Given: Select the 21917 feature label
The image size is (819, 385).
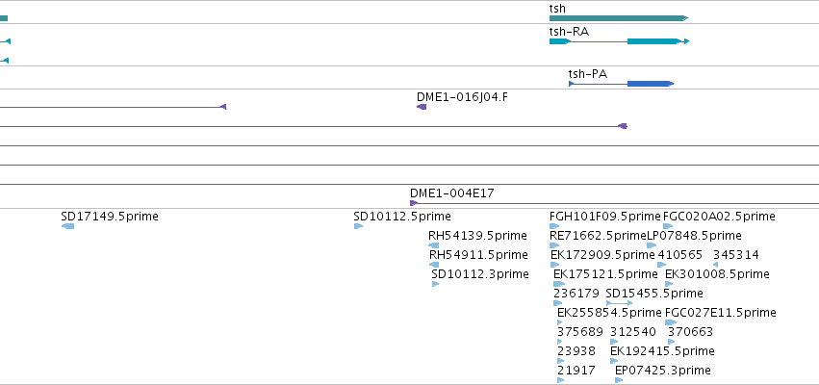Looking at the screenshot, I should tap(576, 371).
